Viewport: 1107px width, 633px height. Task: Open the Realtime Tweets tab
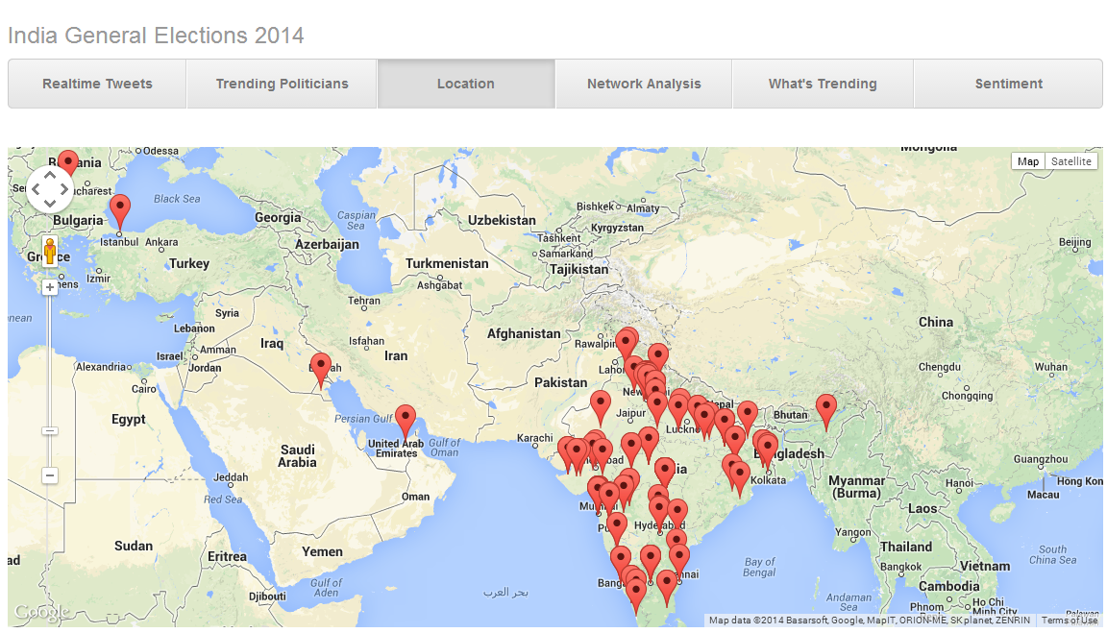coord(97,84)
